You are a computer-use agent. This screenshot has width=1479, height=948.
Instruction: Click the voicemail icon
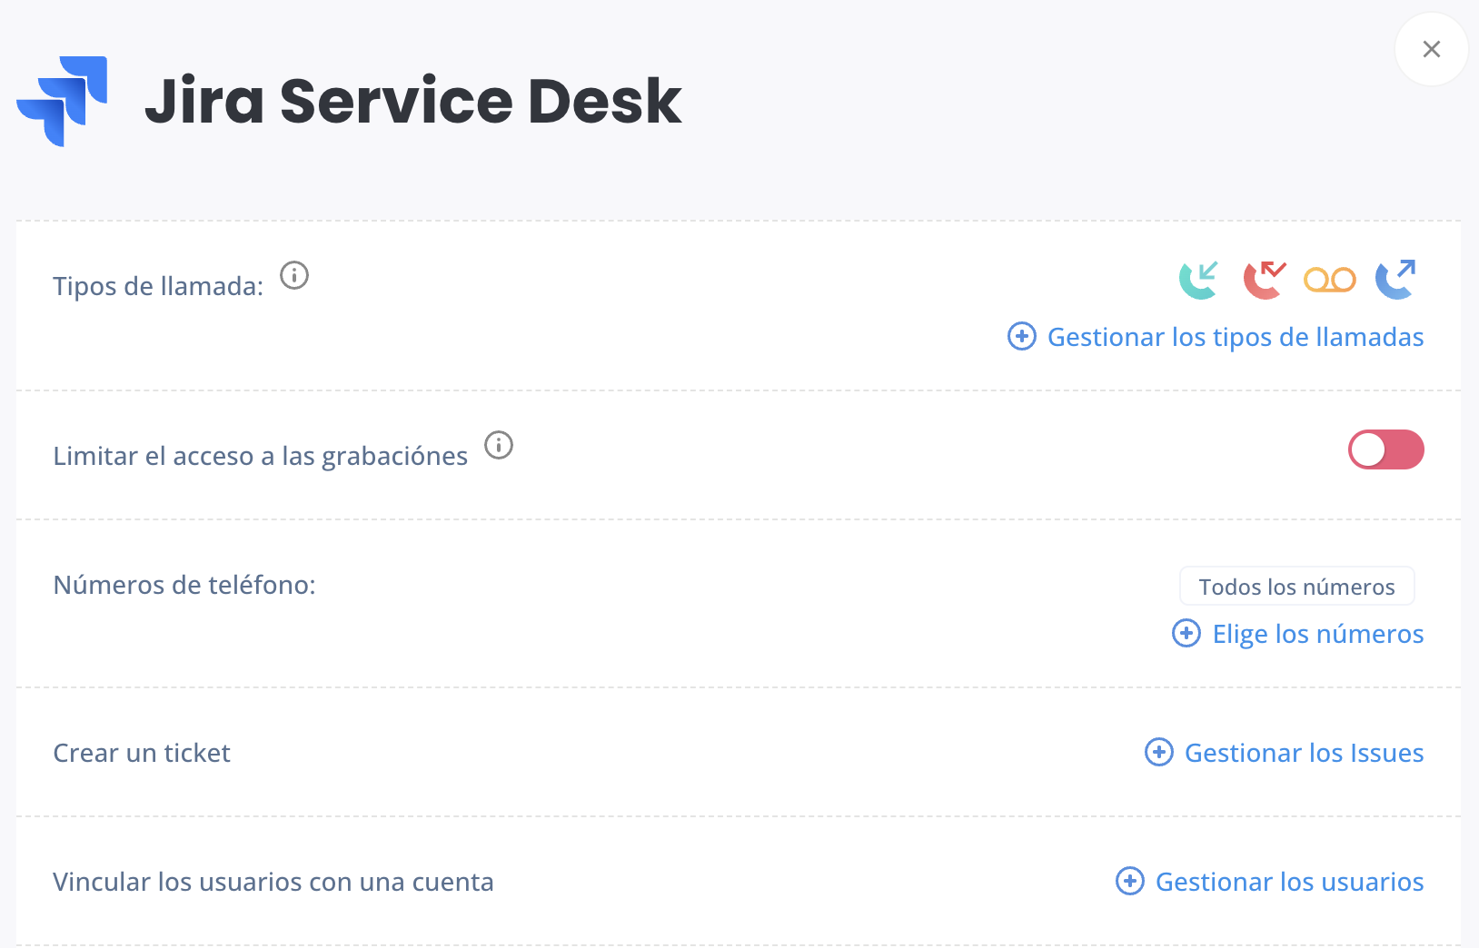tap(1330, 280)
